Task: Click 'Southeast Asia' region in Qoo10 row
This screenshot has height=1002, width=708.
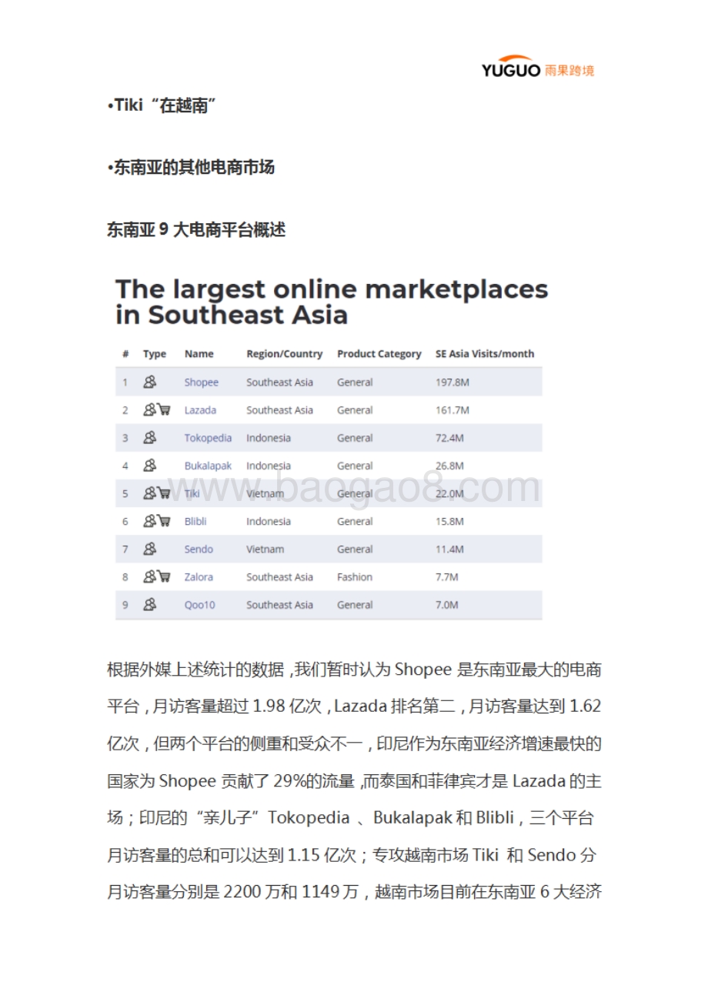Action: pos(279,605)
